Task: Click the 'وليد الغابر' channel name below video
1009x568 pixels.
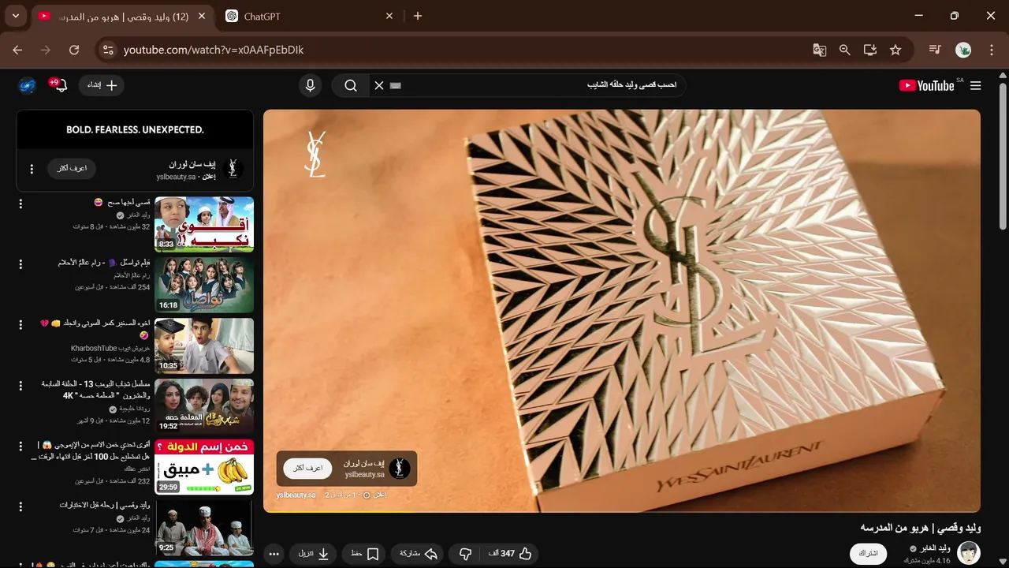Action: (935, 548)
